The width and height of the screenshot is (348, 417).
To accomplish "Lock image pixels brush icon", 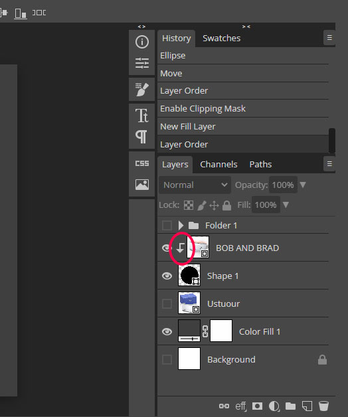I will pos(202,206).
